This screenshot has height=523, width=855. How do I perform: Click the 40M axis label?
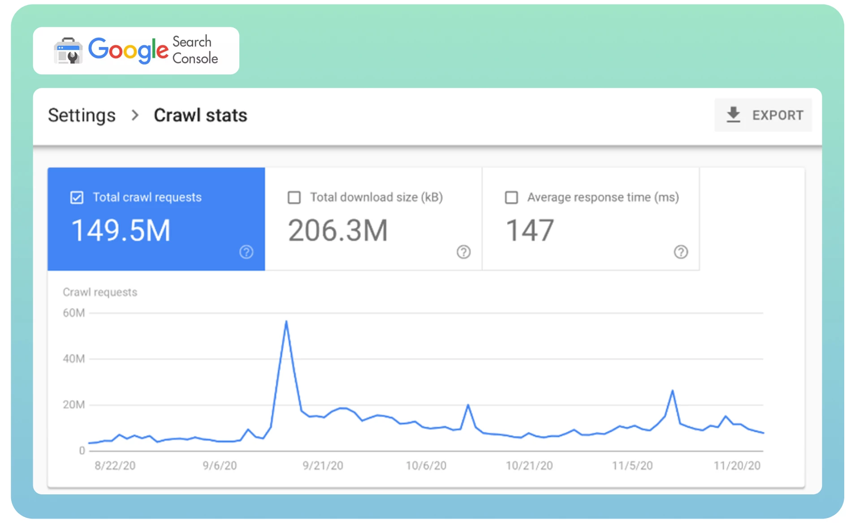[x=73, y=359]
